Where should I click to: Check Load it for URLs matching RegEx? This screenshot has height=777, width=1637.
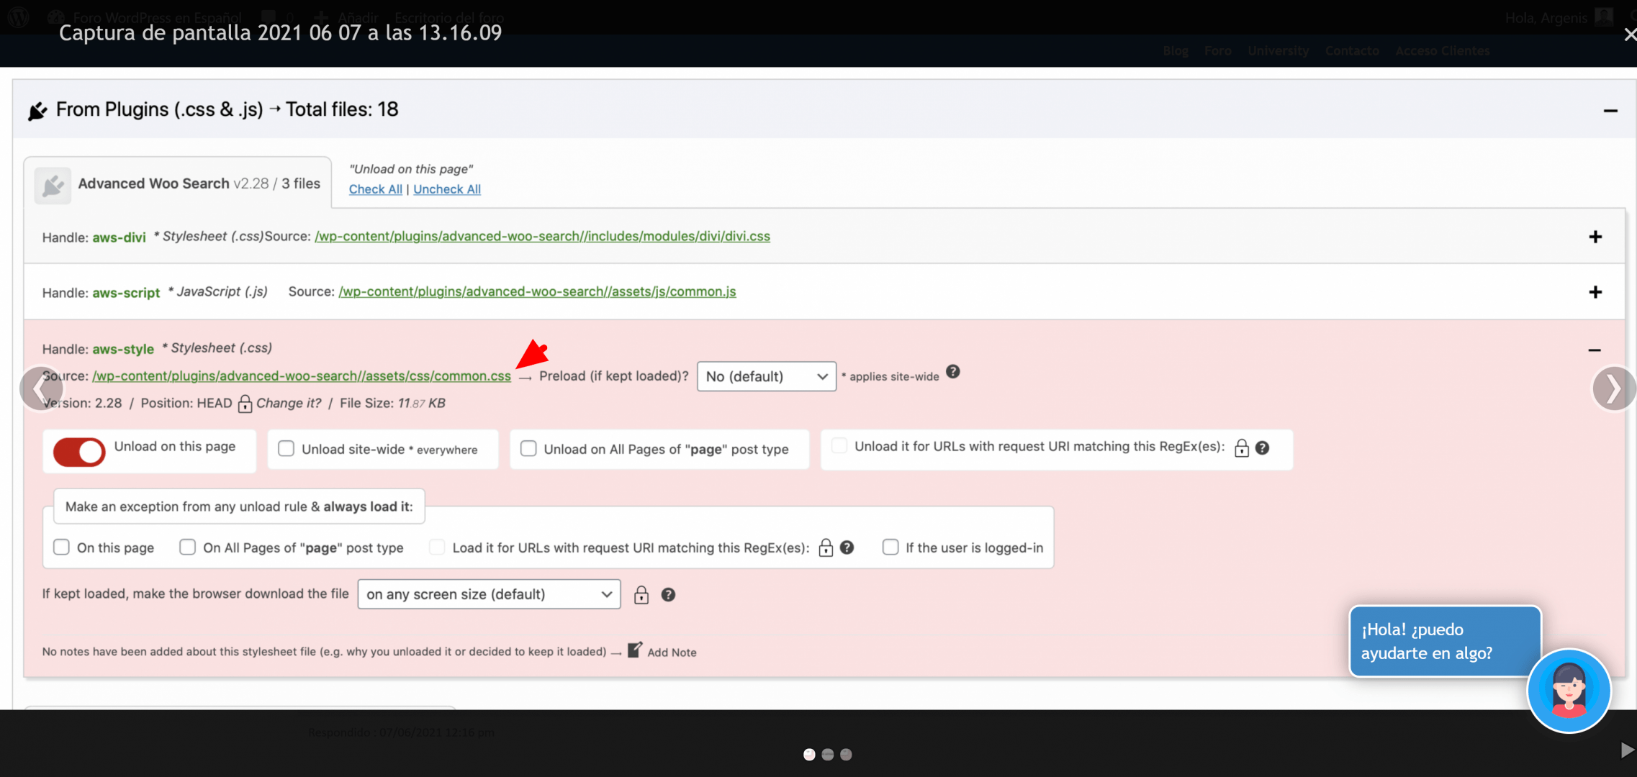[x=436, y=547]
